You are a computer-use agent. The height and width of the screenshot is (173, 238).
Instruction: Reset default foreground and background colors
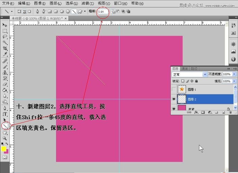pyautogui.click(x=2, y=143)
